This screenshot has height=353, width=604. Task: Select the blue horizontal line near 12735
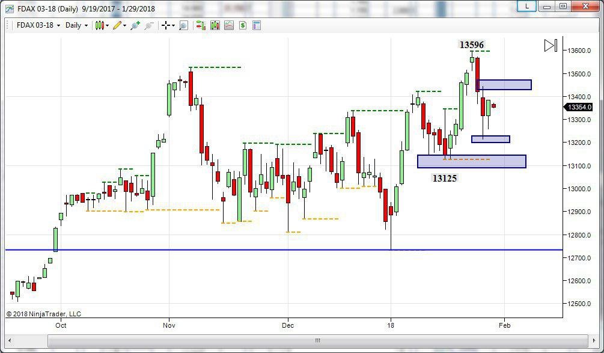click(x=284, y=250)
